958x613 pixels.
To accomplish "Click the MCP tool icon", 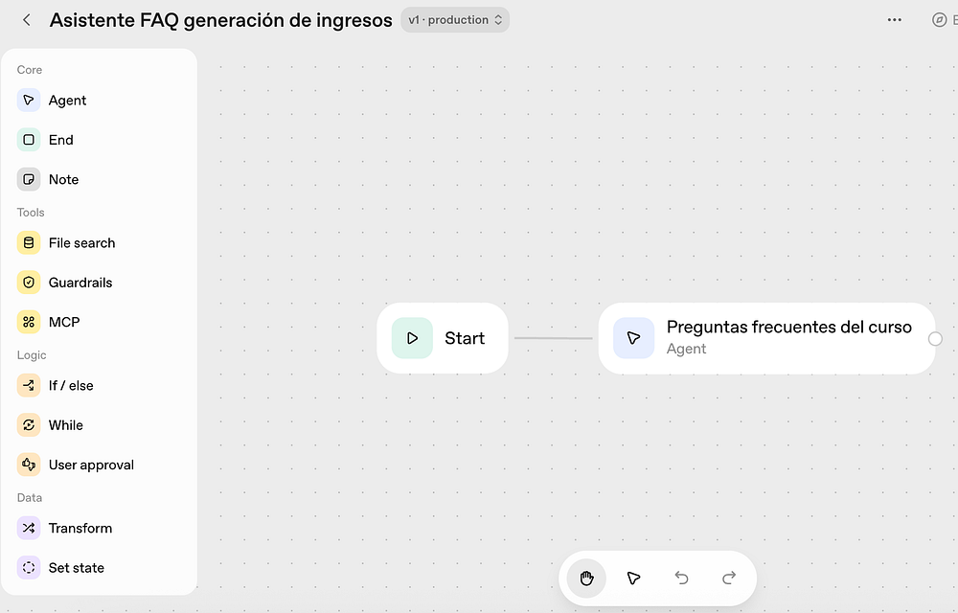I will tap(29, 323).
